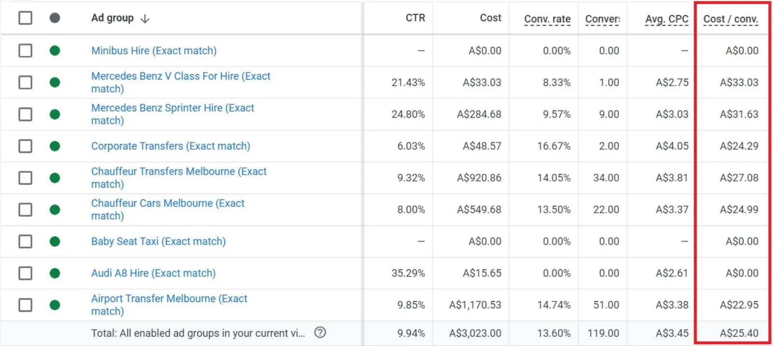Open Mercedes Benz Sprinter Hire ad group

pyautogui.click(x=172, y=114)
